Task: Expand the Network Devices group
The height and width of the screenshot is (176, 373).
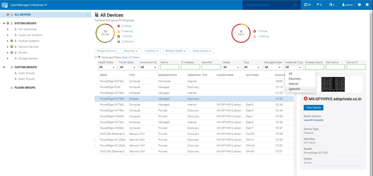Action: click(x=8, y=47)
